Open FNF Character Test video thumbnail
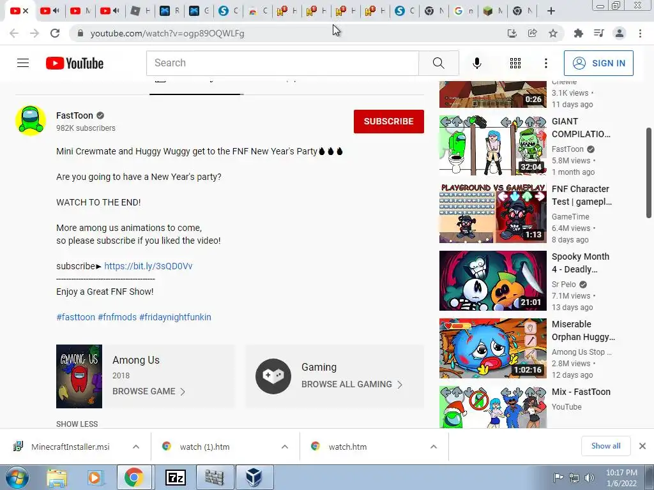This screenshot has height=490, width=654. (492, 213)
